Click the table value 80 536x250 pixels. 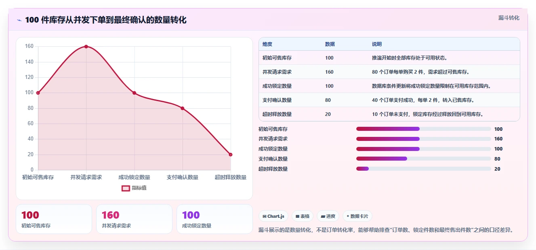point(328,100)
